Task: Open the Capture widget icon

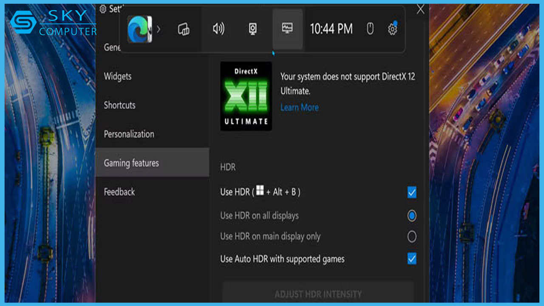Action: tap(253, 29)
